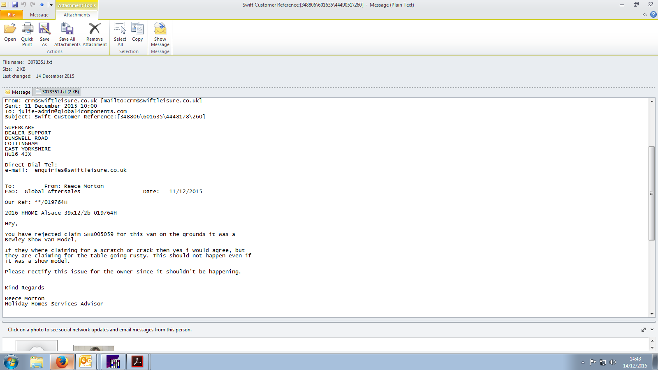The image size is (658, 370).
Task: Copy the selection using the ribbon Copy icon
Action: [137, 32]
